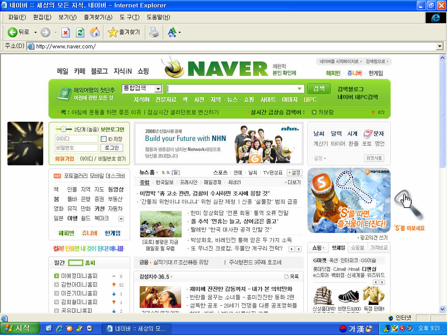Click the text size toolbar icon

pyautogui.click(x=172, y=32)
